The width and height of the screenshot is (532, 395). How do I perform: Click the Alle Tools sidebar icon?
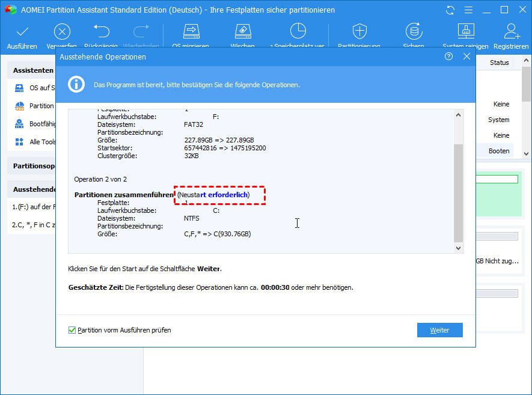pos(19,142)
